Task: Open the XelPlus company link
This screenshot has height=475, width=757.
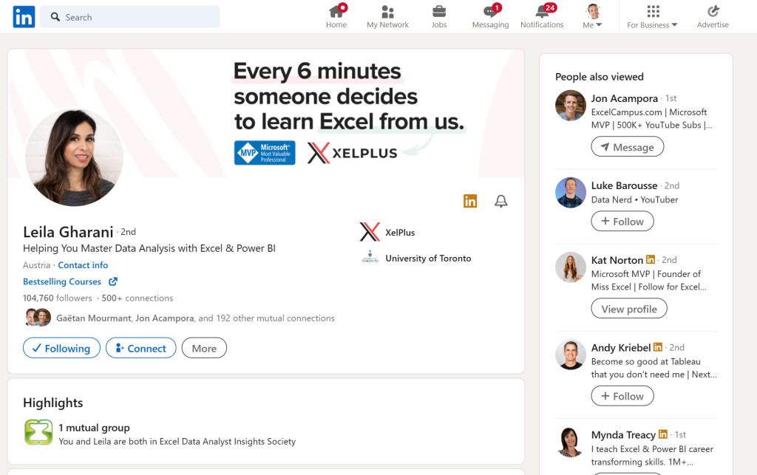Action: [400, 233]
